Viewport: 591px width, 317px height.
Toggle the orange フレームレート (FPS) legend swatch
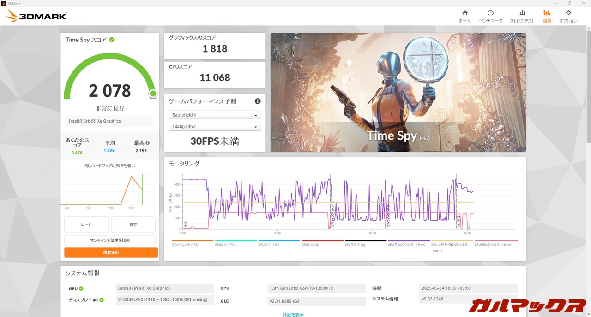tap(193, 241)
